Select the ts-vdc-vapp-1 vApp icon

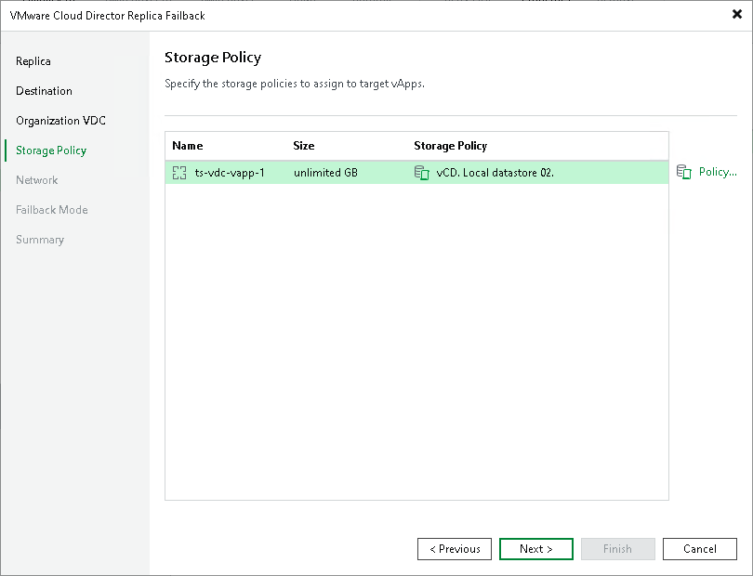tap(178, 172)
